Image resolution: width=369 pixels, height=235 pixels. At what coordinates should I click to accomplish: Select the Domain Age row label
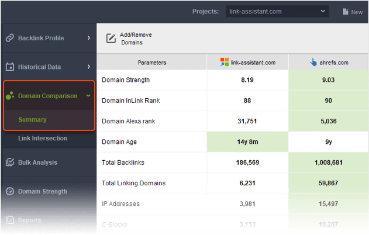point(119,142)
